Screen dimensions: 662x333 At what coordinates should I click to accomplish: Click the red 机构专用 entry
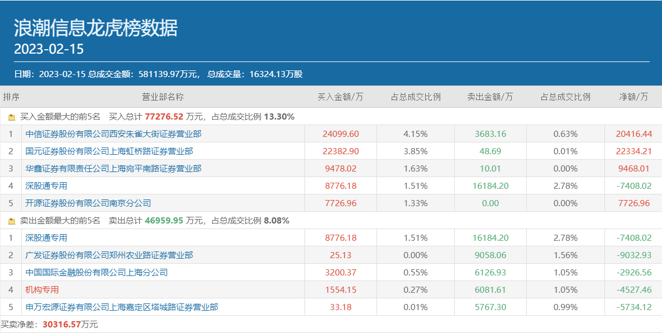[42, 289]
